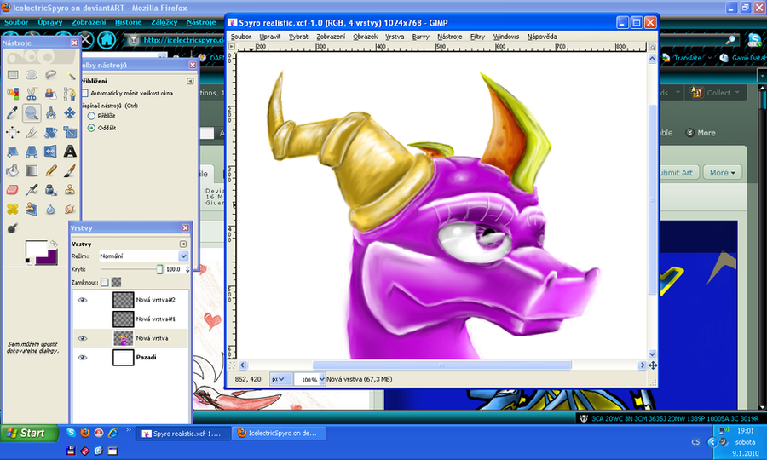Screen dimensions: 767x460
Task: Hide the 'Nová vrstva#2' layer eye
Action: [x=83, y=300]
